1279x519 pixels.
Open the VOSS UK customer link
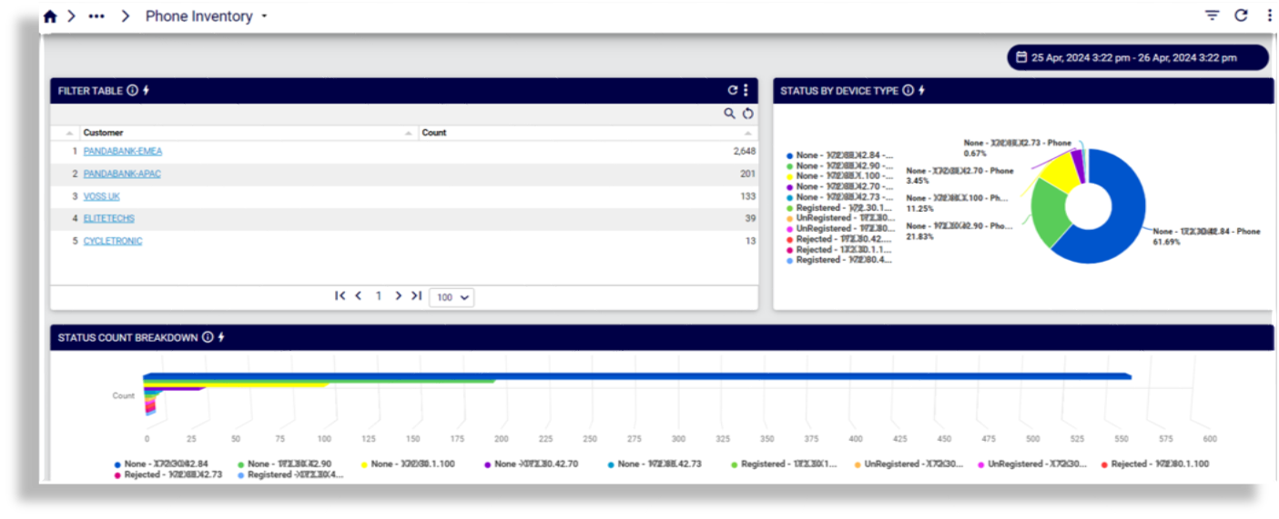click(x=102, y=196)
